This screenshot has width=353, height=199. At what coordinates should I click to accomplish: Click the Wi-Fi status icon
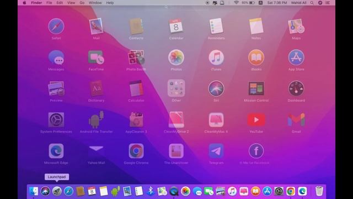click(236, 3)
